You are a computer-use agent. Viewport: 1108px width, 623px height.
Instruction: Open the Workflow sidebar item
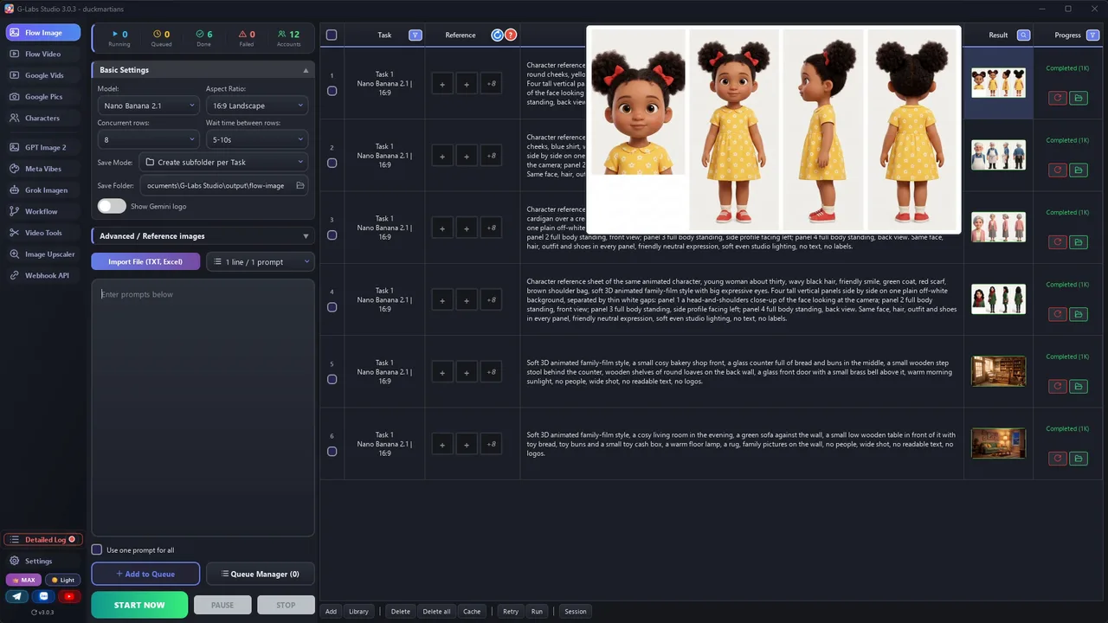point(42,211)
